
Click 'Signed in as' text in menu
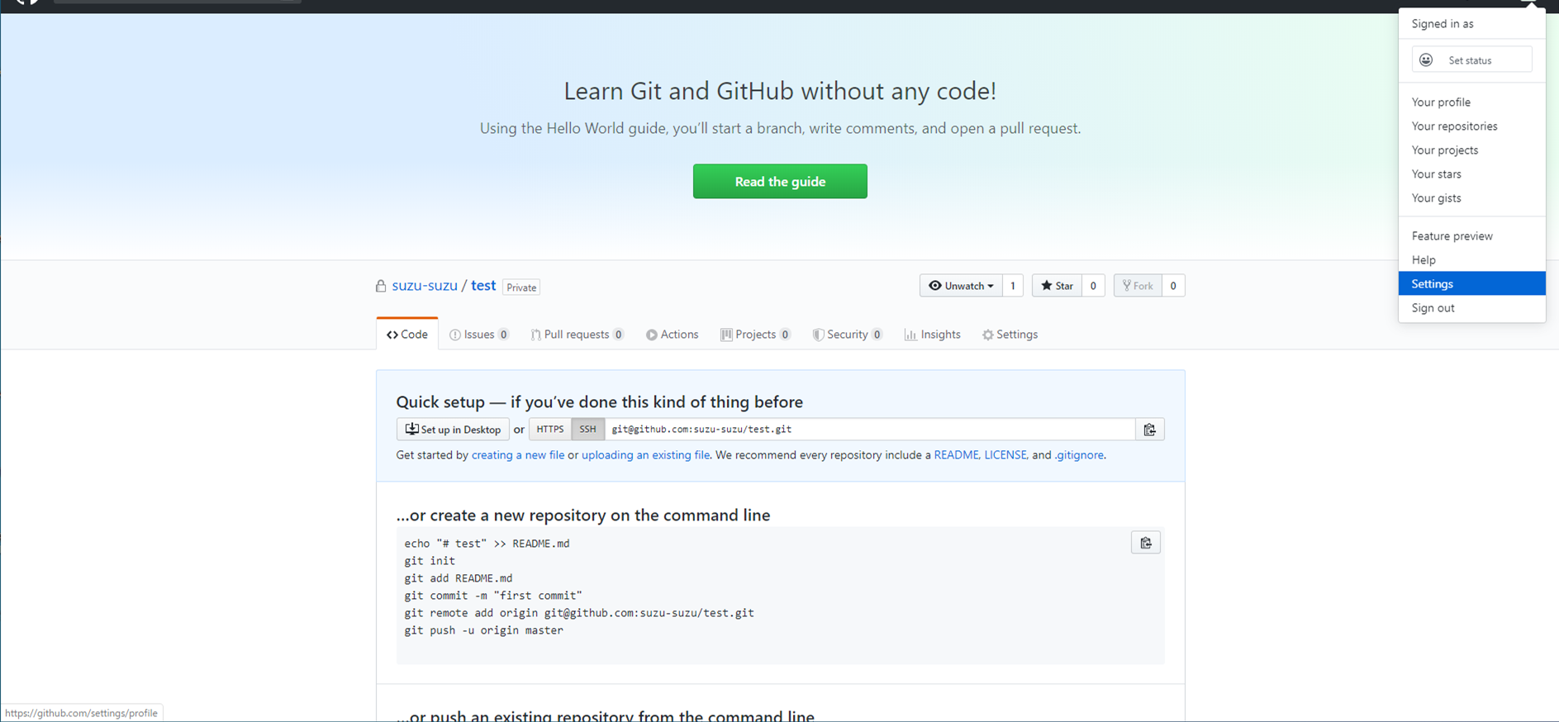point(1443,24)
